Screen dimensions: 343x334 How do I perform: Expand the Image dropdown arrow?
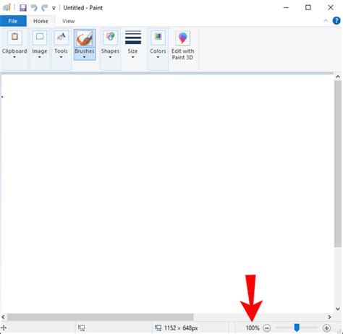click(39, 57)
